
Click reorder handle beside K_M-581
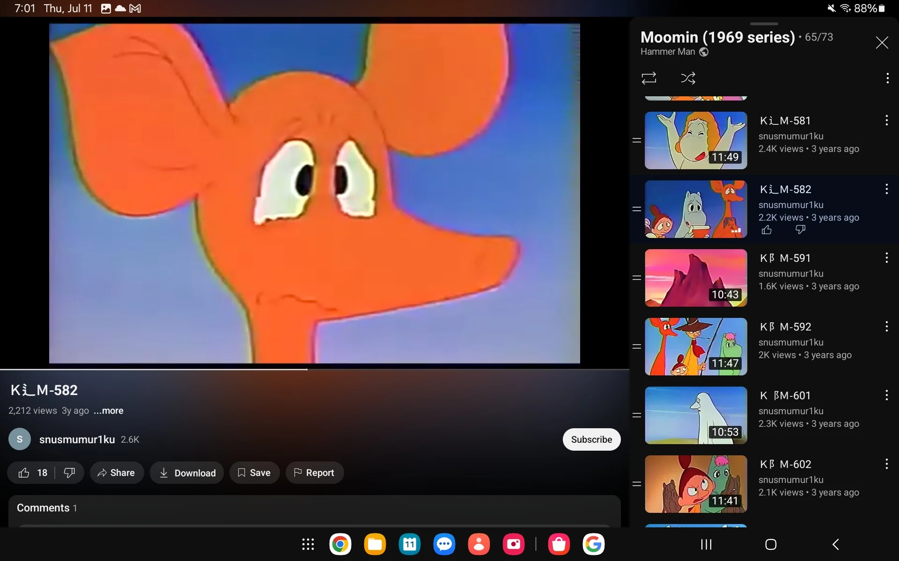637,140
